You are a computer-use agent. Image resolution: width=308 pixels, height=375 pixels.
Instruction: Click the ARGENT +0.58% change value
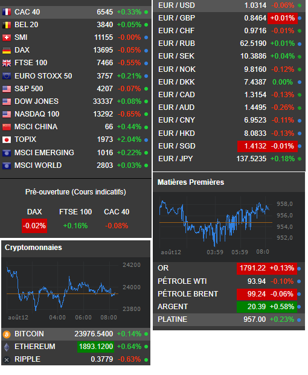(281, 307)
